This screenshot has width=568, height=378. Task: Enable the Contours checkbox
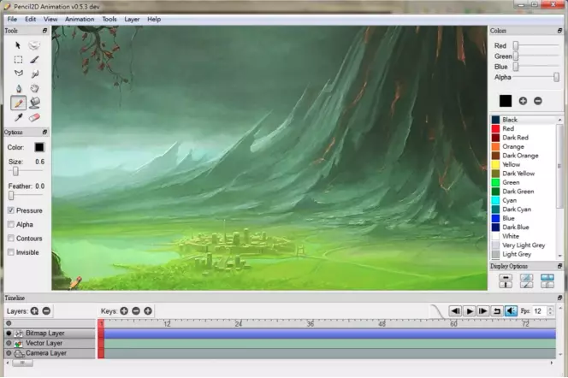point(11,239)
